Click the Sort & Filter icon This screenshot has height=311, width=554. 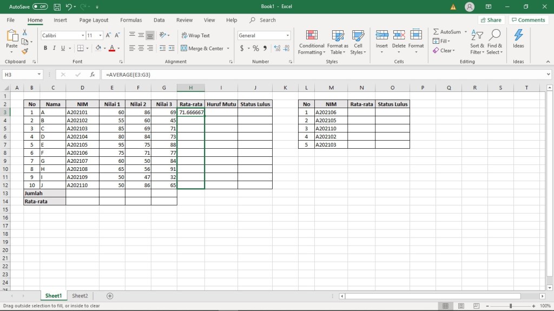point(477,42)
